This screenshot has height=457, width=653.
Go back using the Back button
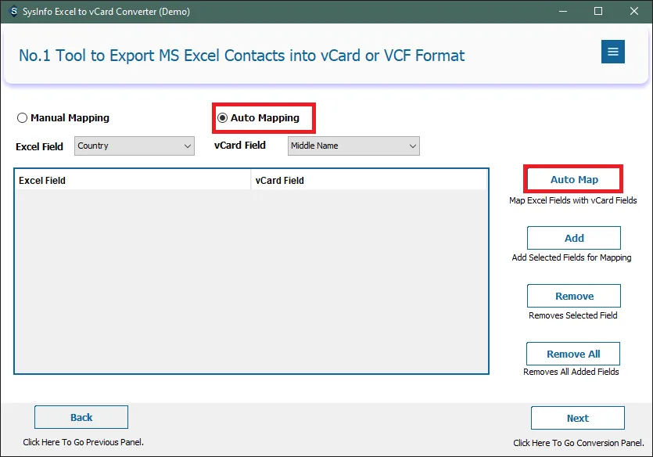click(81, 417)
